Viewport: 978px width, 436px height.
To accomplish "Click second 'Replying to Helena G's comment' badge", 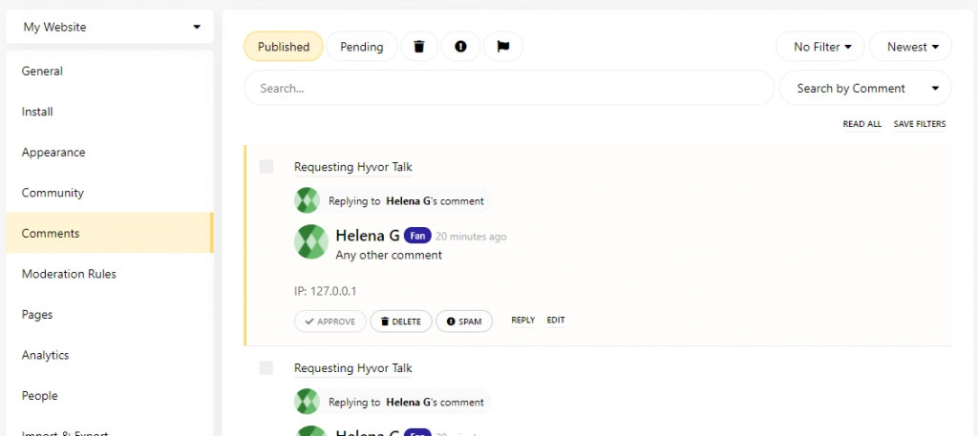I will pyautogui.click(x=393, y=402).
